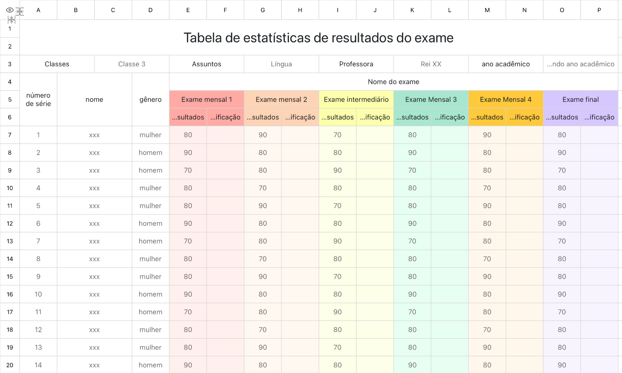
Task: Select Exame mensal 2 score in row 13
Action: pos(263,241)
